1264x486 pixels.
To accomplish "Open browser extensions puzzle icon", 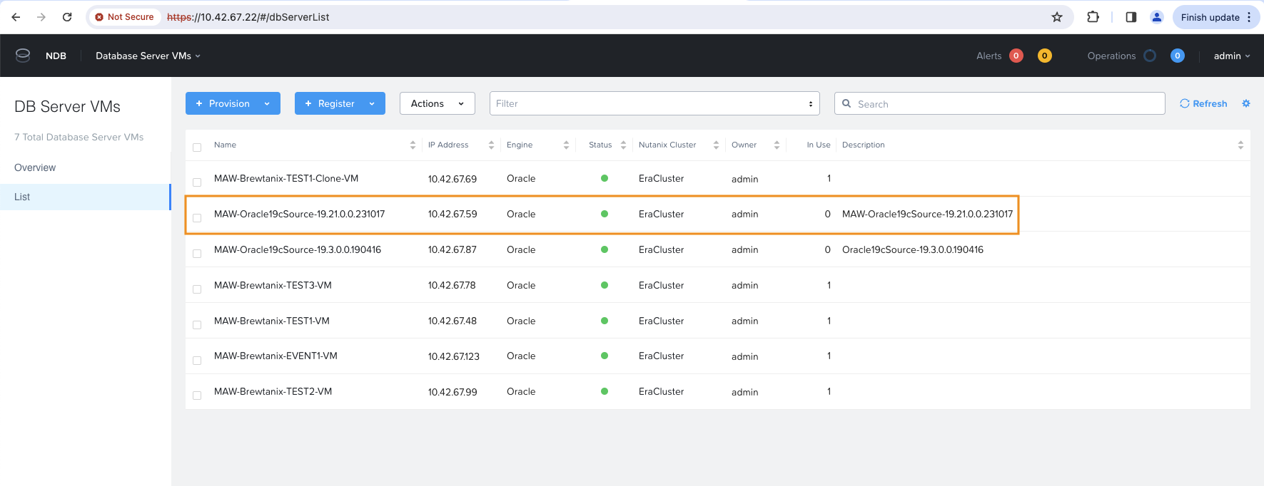I will [1093, 17].
